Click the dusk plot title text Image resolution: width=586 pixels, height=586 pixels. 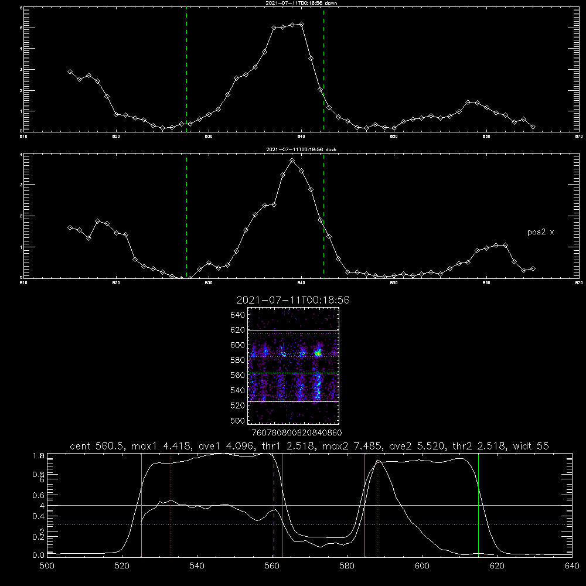[301, 149]
